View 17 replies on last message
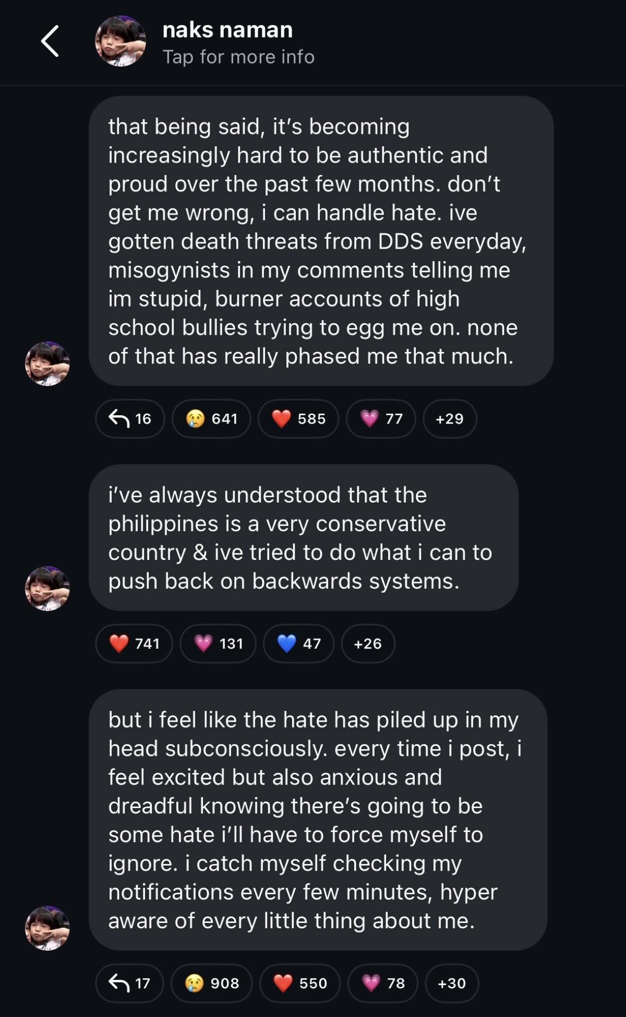This screenshot has width=626, height=1017. pos(129,983)
